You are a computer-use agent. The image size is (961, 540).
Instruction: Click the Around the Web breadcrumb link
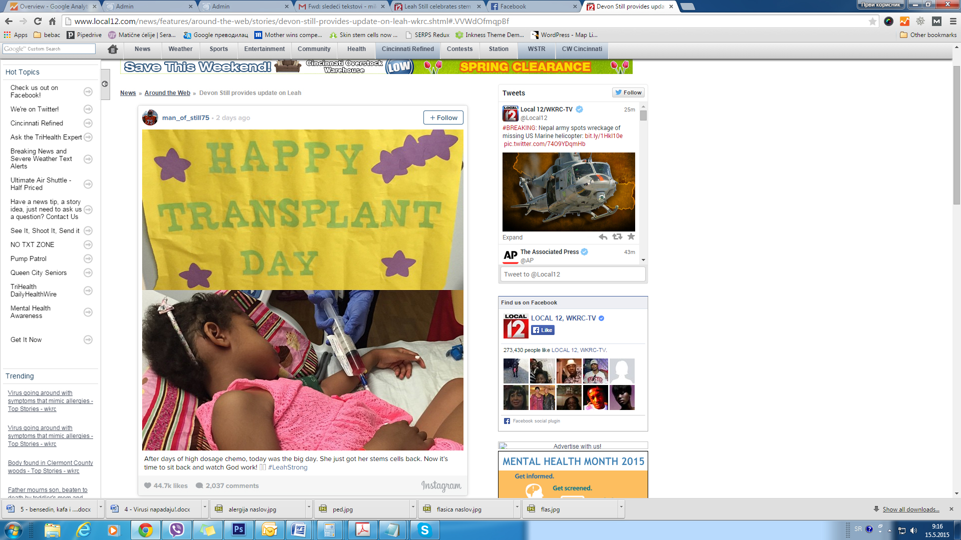pyautogui.click(x=167, y=93)
